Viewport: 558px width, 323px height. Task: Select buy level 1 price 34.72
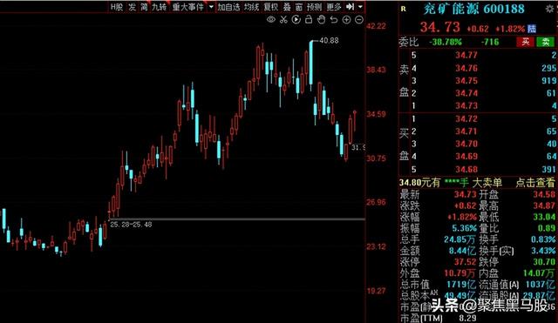(x=466, y=118)
